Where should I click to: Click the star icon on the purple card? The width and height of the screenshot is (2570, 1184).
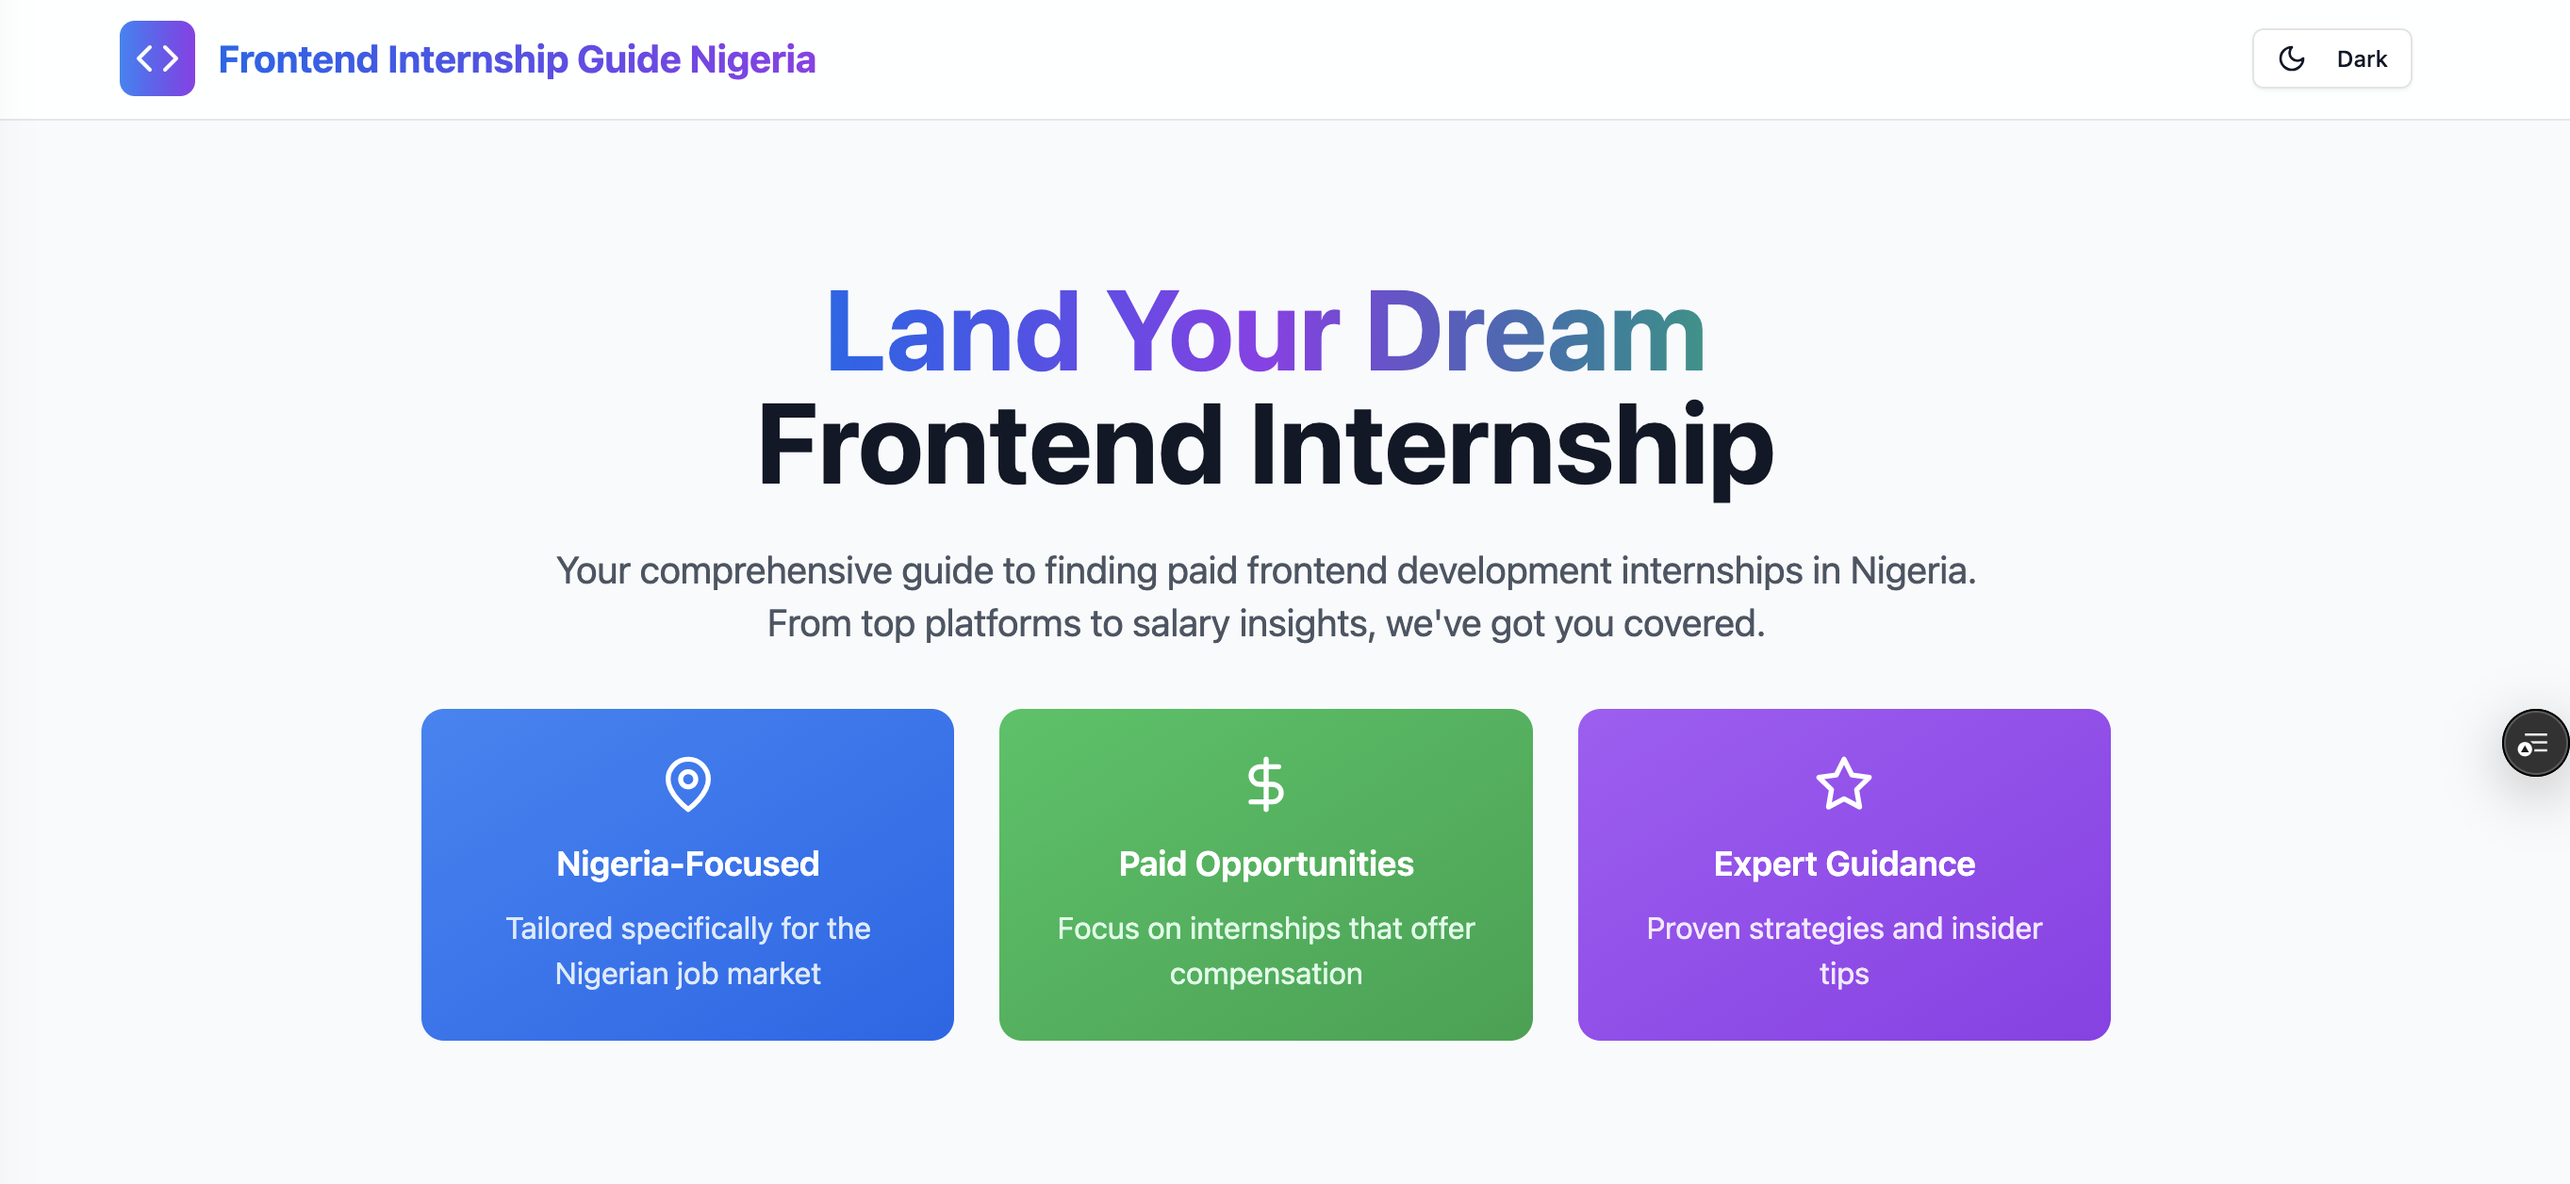click(x=1843, y=784)
